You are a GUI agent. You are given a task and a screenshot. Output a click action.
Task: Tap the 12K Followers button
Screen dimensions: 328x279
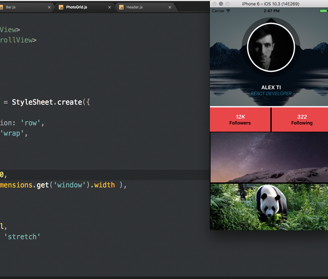coord(240,120)
